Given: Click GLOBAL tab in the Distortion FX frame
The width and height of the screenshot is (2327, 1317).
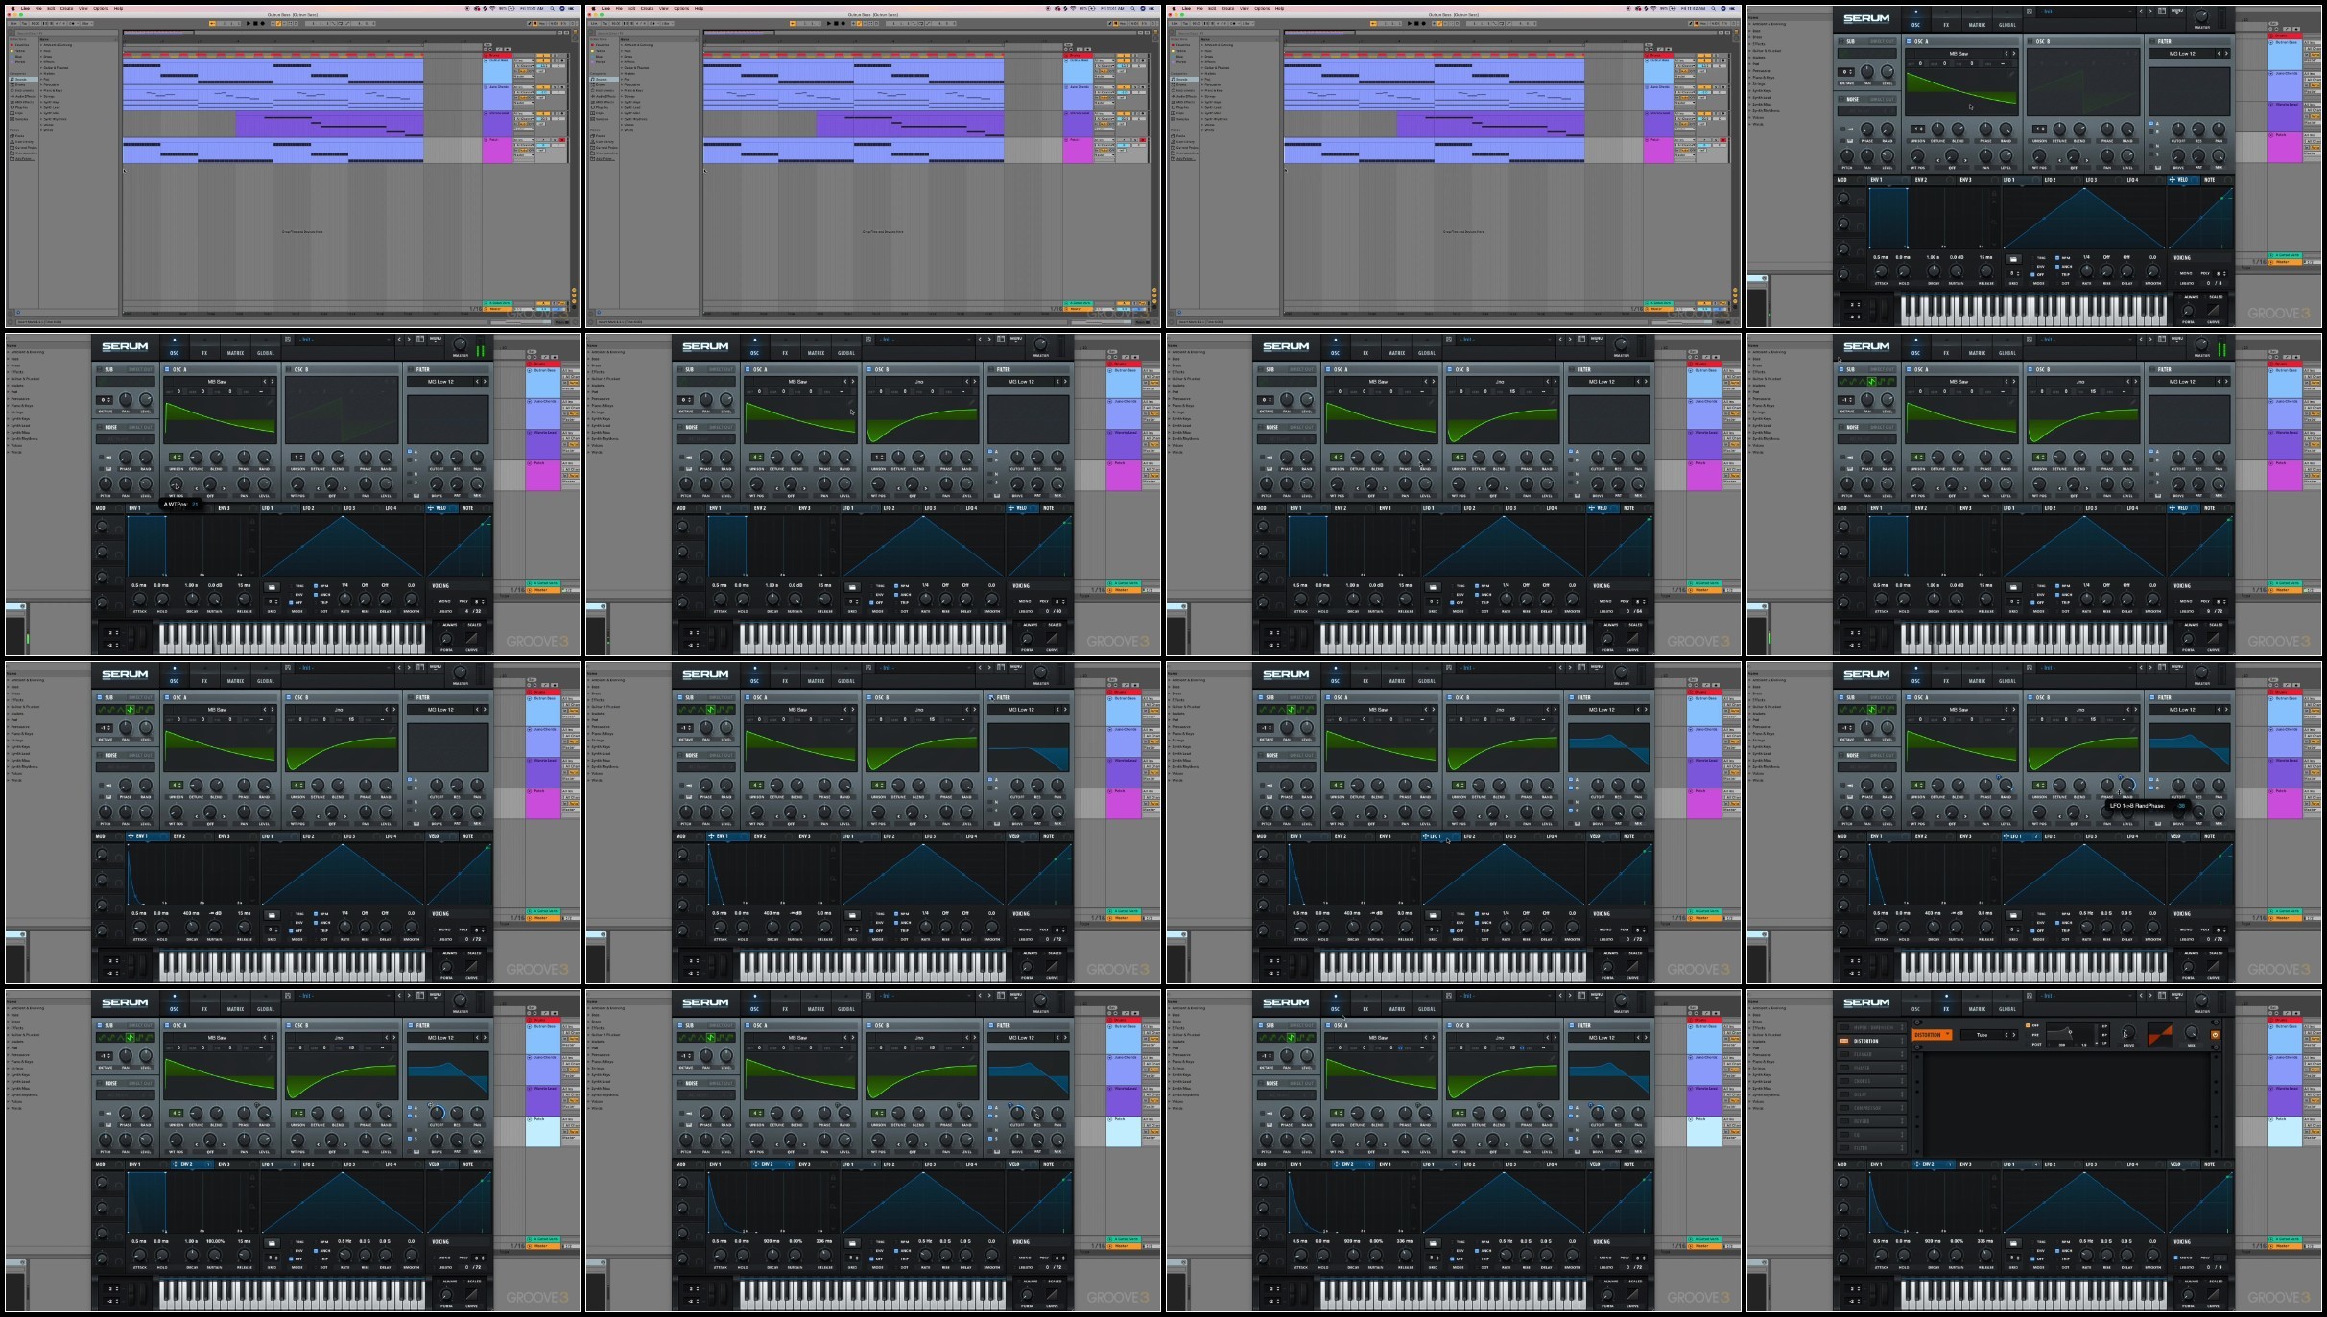Looking at the screenshot, I should 2007,1007.
